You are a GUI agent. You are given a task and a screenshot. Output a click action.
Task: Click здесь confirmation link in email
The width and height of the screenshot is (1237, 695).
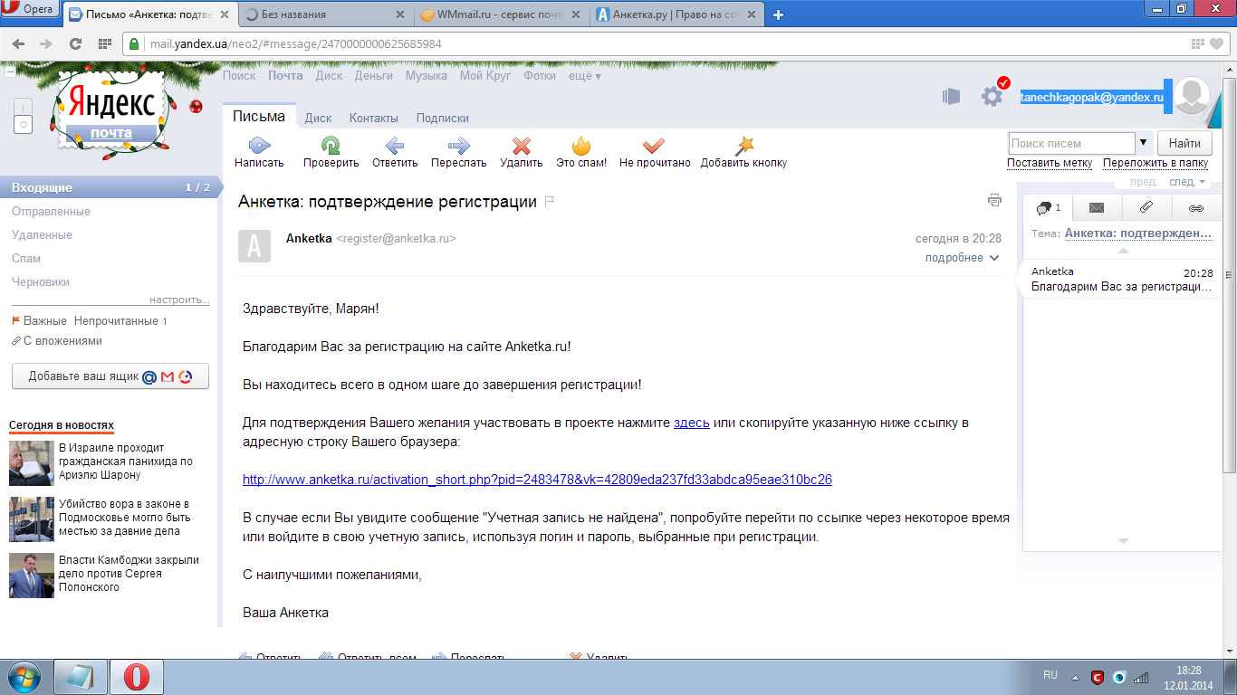[692, 423]
